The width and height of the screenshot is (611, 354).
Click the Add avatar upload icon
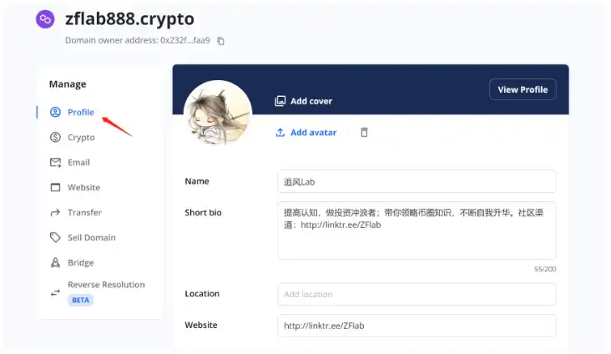tap(280, 133)
